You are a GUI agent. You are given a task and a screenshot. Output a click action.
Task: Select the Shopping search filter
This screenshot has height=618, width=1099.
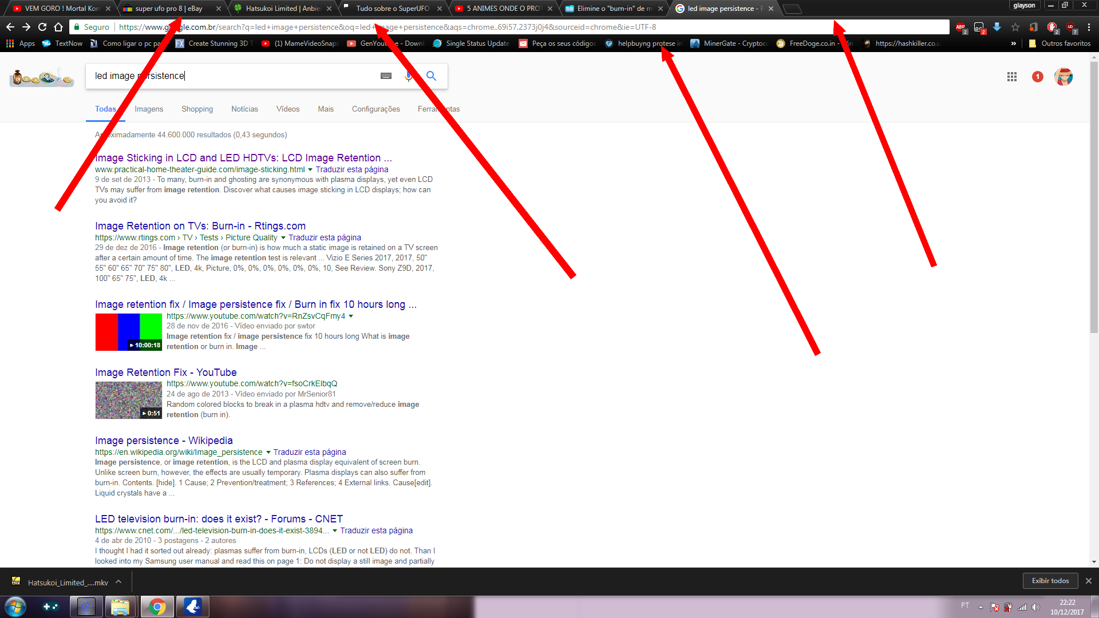[197, 109]
